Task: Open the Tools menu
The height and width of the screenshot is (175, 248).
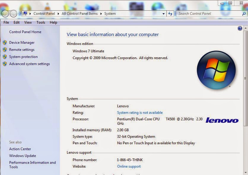Action: (x=41, y=22)
